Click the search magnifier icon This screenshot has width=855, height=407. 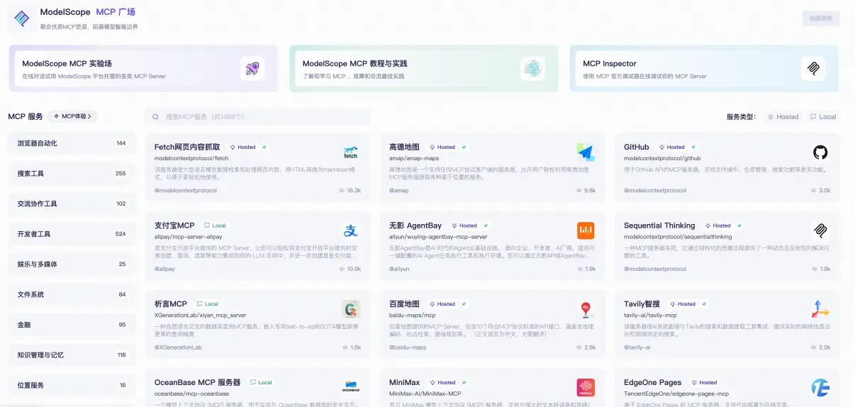157,117
